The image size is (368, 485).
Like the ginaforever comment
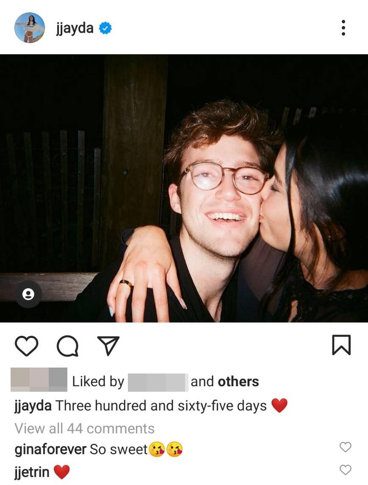pos(346,447)
